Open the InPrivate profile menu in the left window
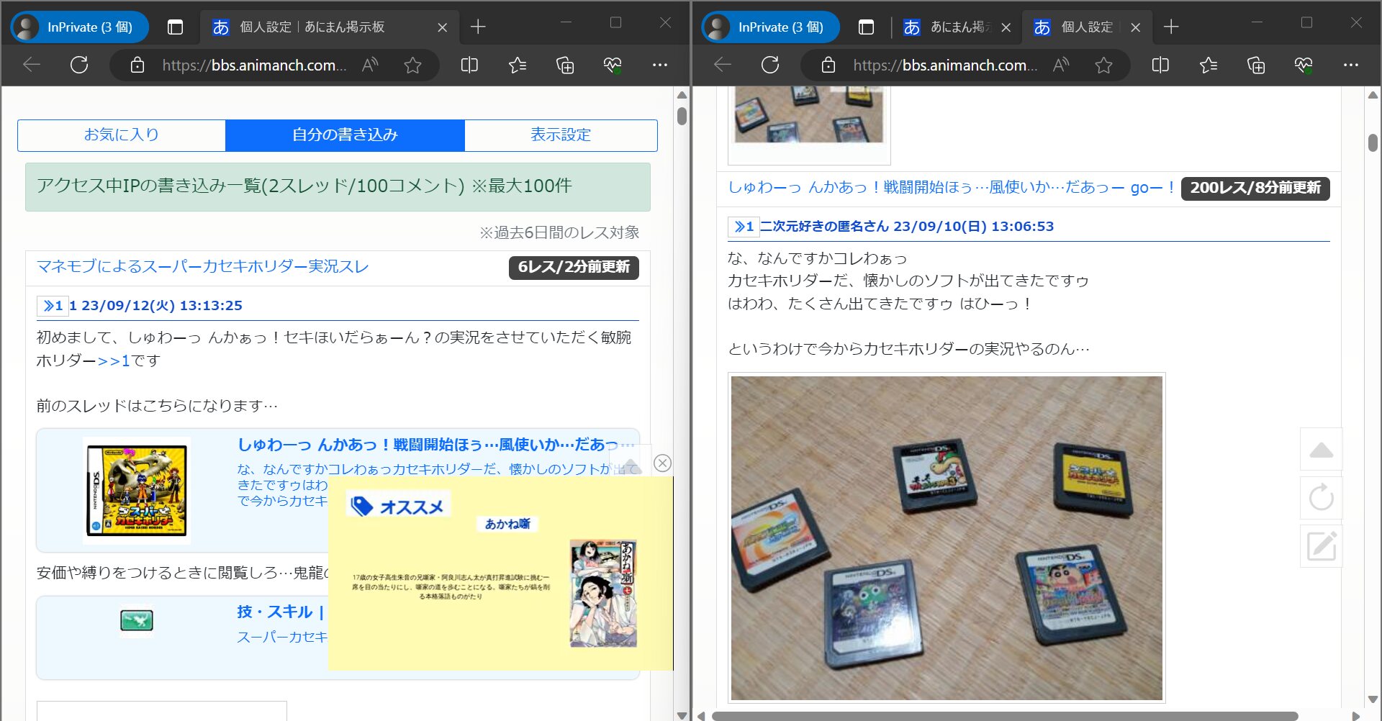This screenshot has height=721, width=1382. pyautogui.click(x=79, y=27)
